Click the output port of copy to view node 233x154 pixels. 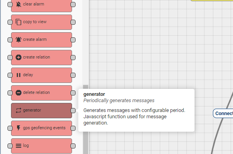click(x=73, y=22)
